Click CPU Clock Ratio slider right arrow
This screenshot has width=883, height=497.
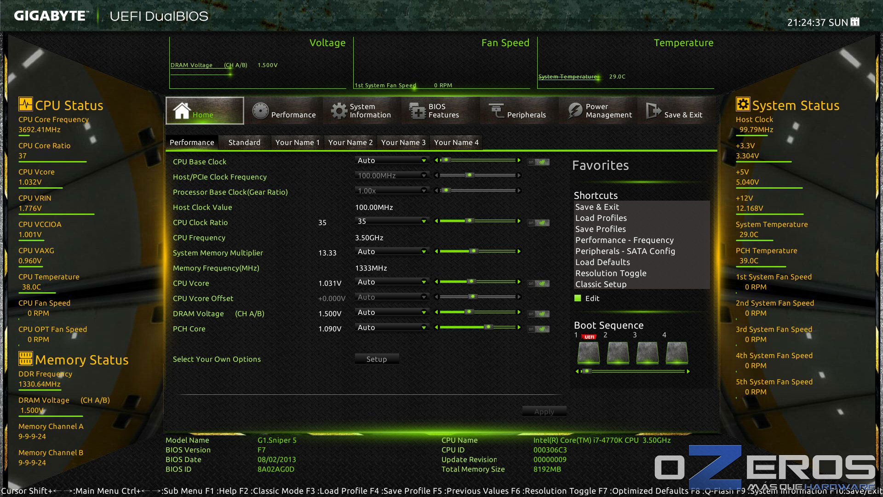[x=519, y=221]
